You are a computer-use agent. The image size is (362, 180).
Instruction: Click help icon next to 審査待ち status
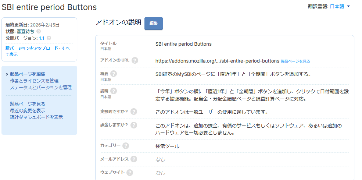click(x=39, y=31)
